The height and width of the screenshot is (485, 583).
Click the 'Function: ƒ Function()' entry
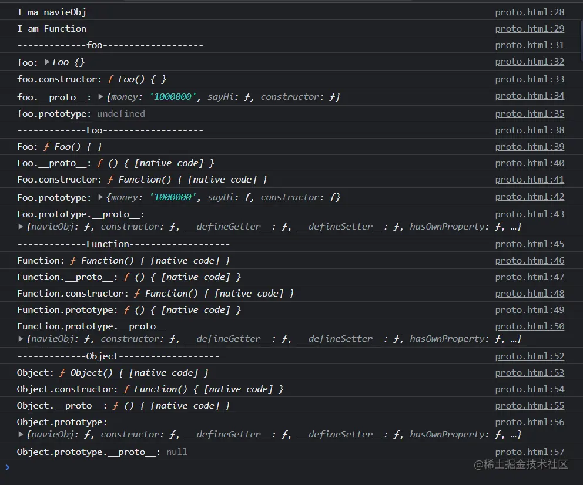click(x=124, y=261)
